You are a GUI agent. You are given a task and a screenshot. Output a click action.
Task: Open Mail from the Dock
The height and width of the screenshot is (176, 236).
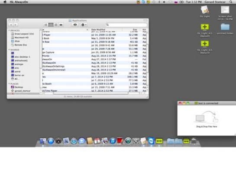[x=66, y=141]
